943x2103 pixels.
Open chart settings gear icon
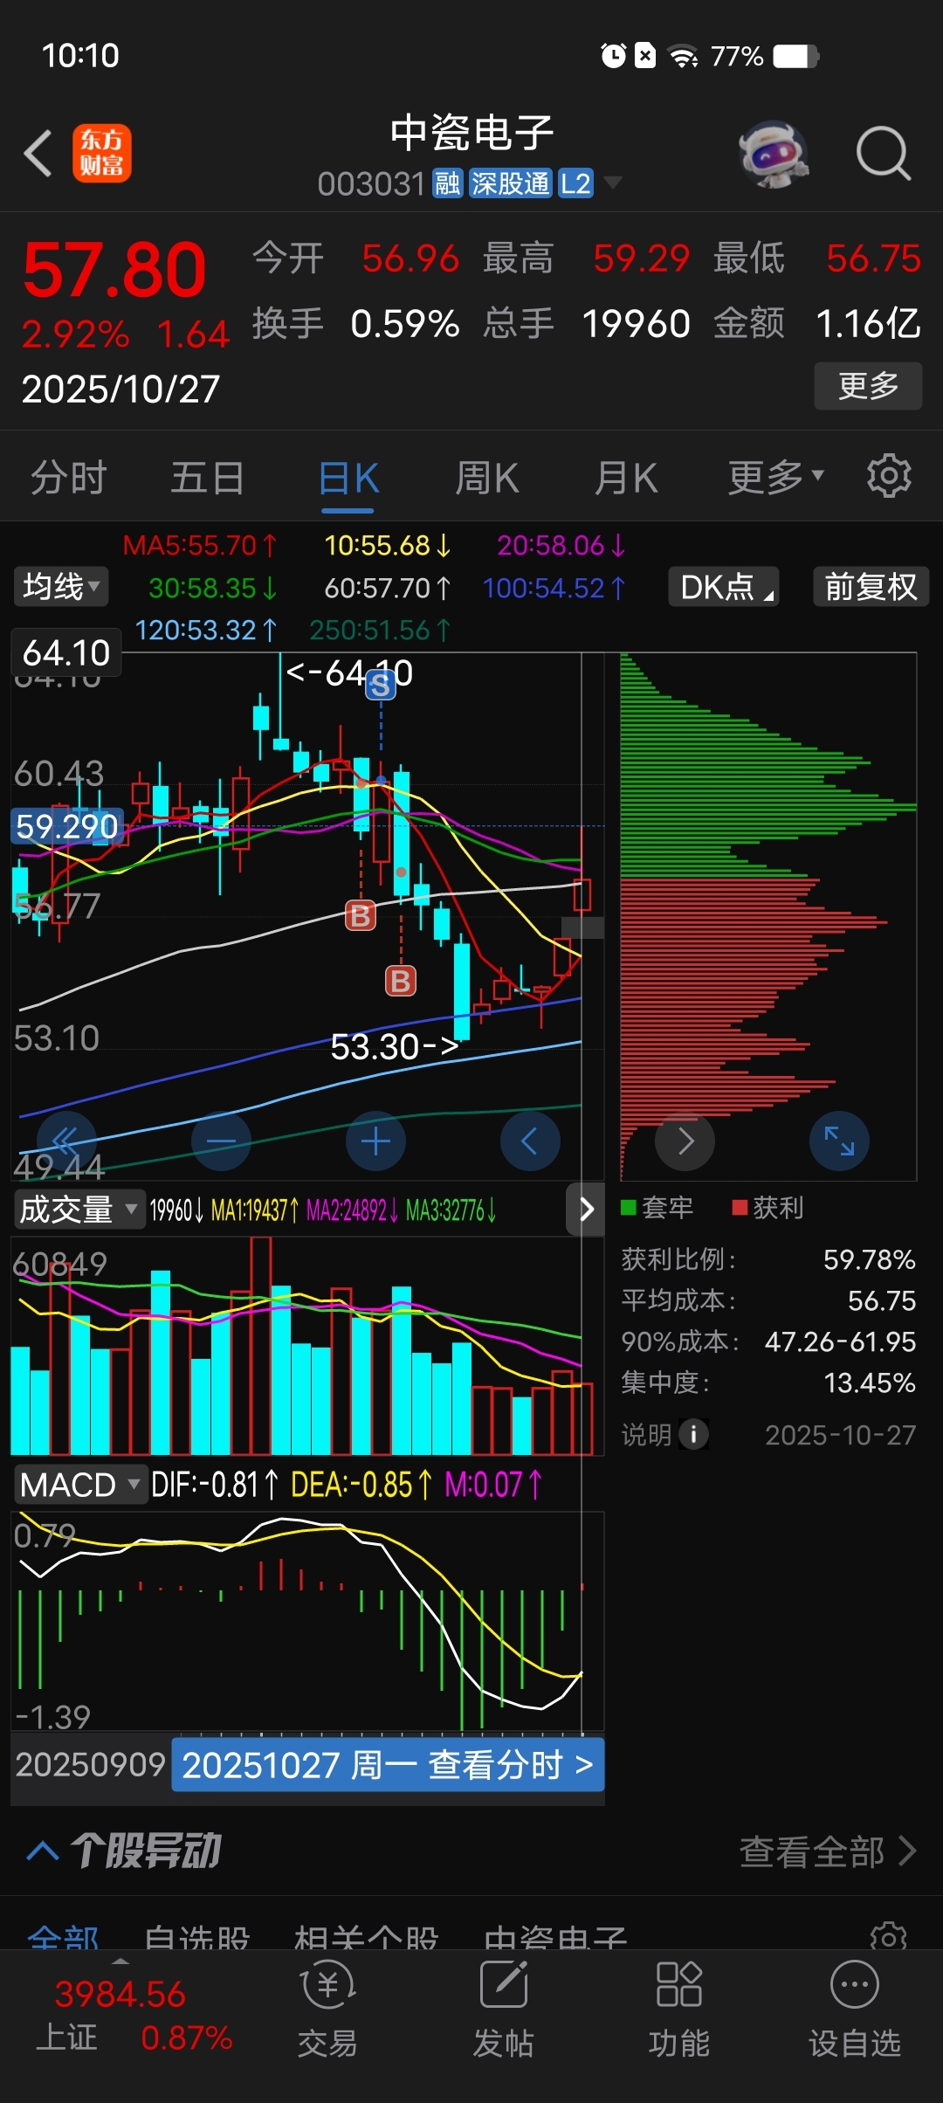point(889,477)
